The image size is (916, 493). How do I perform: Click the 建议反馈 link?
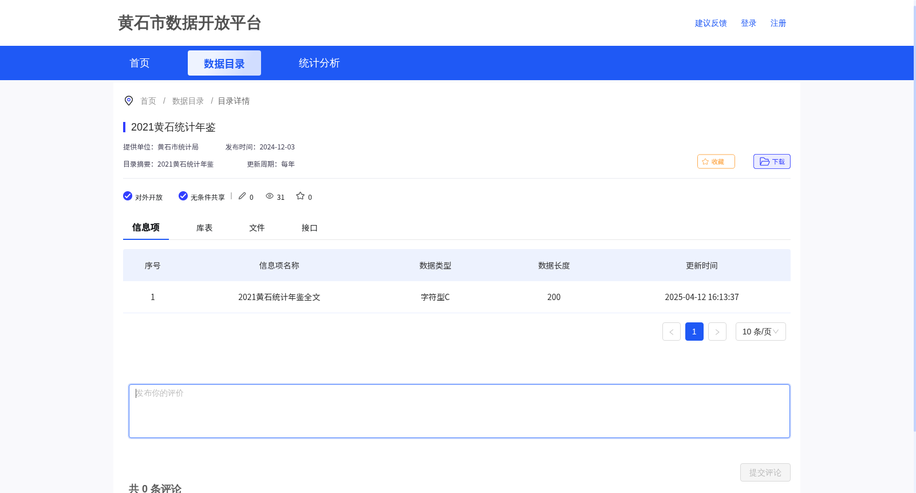pyautogui.click(x=711, y=23)
